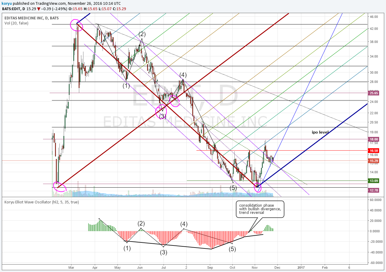Screen dimensions: 386x272
Task: Click the 24.00 tick on price axis
Action: [x=374, y=102]
